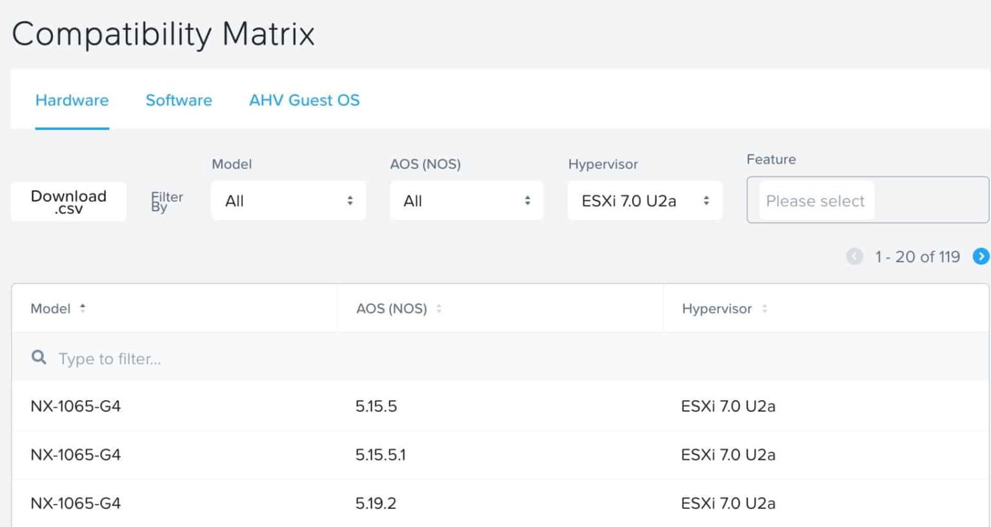This screenshot has height=527, width=991.
Task: Sort table by AOS (NOS) column arrows
Action: click(x=439, y=309)
